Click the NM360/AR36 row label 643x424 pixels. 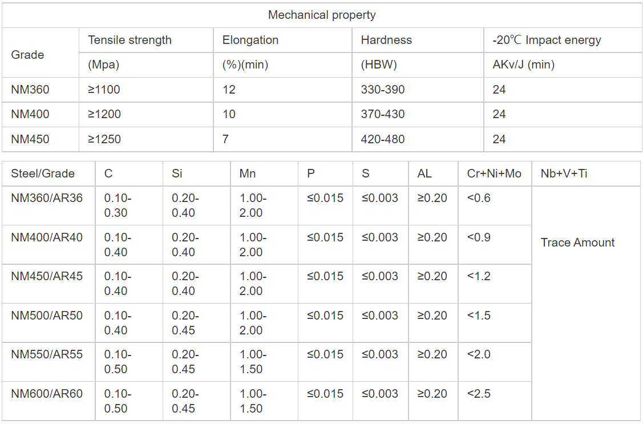[47, 198]
